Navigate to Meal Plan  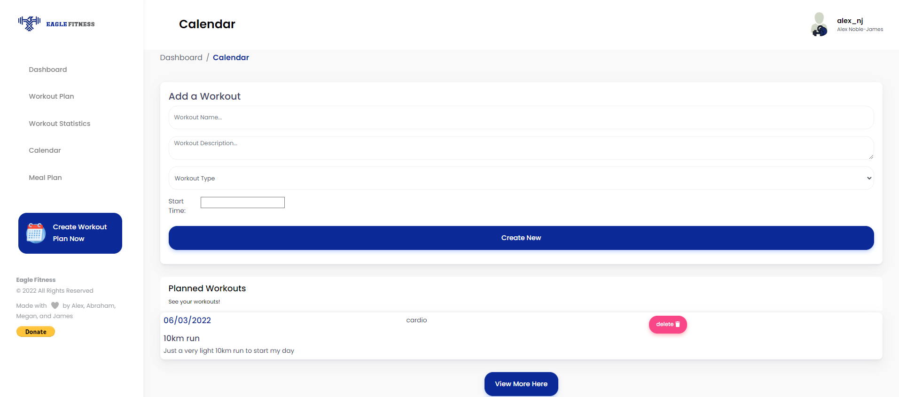[x=45, y=178]
